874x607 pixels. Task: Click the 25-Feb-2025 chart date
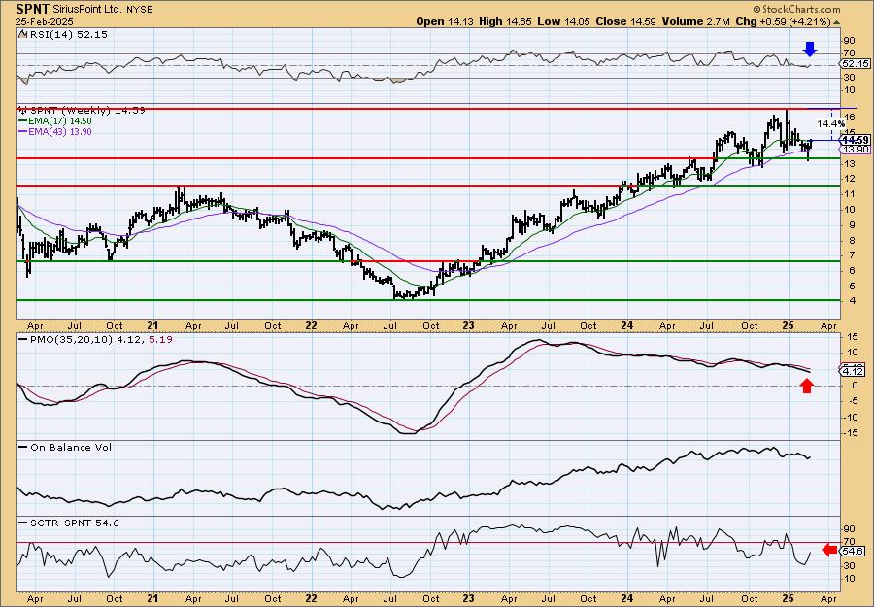[45, 21]
